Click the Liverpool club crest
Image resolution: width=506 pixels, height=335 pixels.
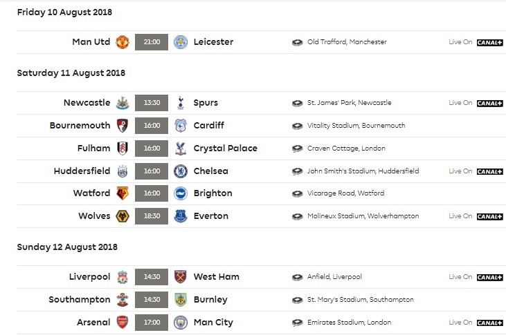tap(123, 277)
